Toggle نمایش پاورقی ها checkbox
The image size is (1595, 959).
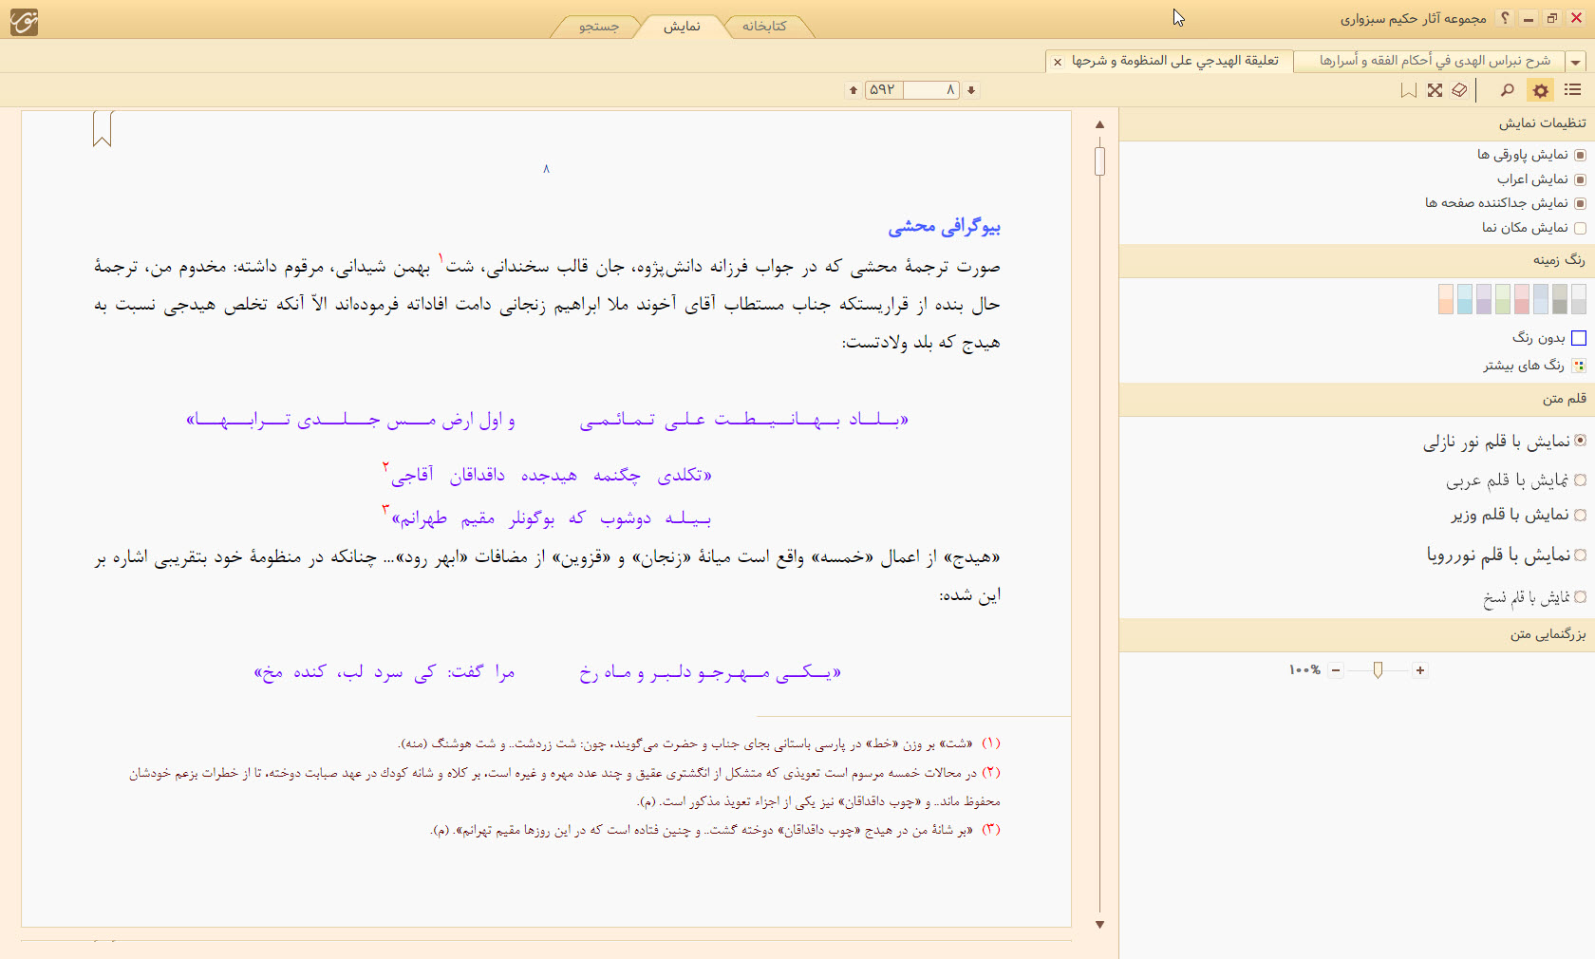(1580, 155)
